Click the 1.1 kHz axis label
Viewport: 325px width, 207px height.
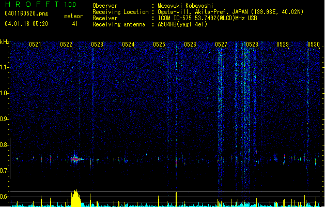tap(4, 67)
